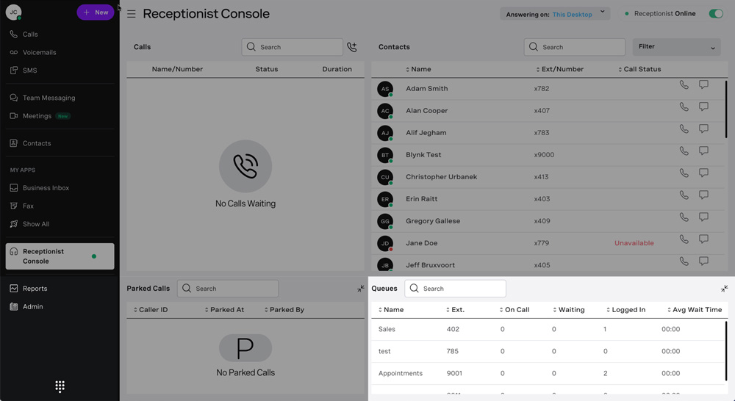
Task: Click the New button
Action: pyautogui.click(x=96, y=12)
